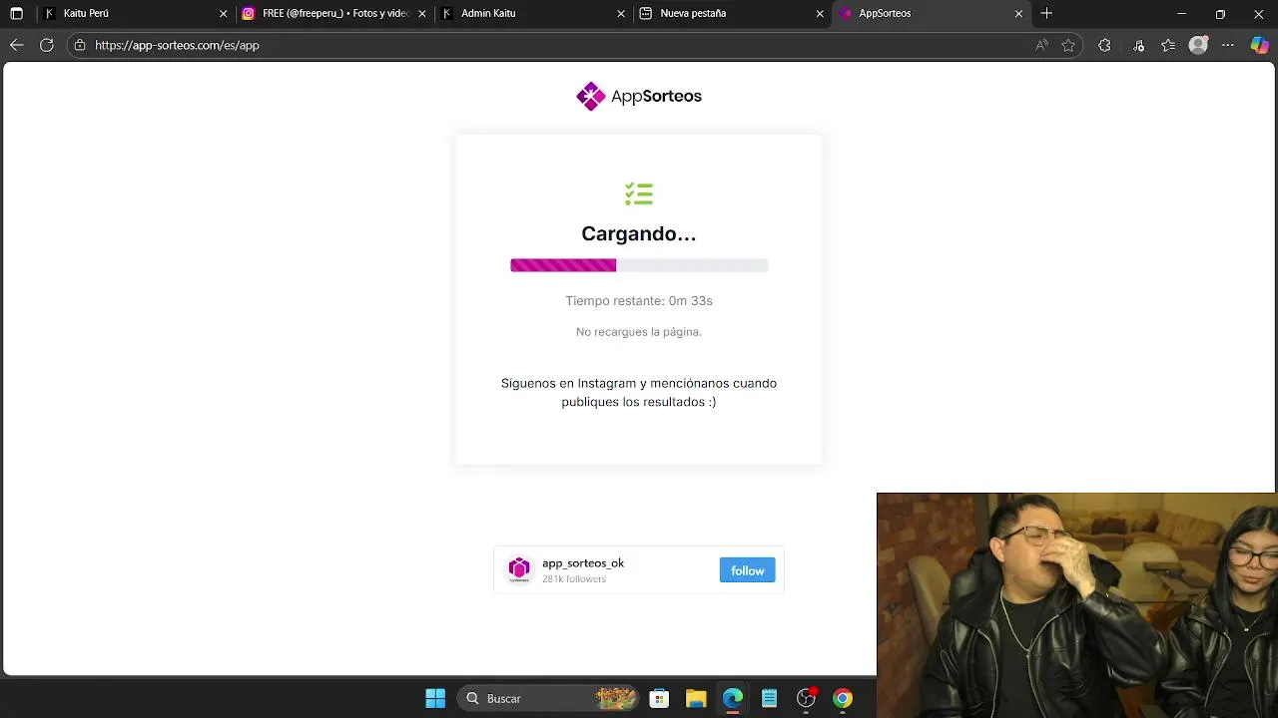This screenshot has width=1278, height=718.
Task: Open Notepad from the taskbar
Action: tap(769, 698)
